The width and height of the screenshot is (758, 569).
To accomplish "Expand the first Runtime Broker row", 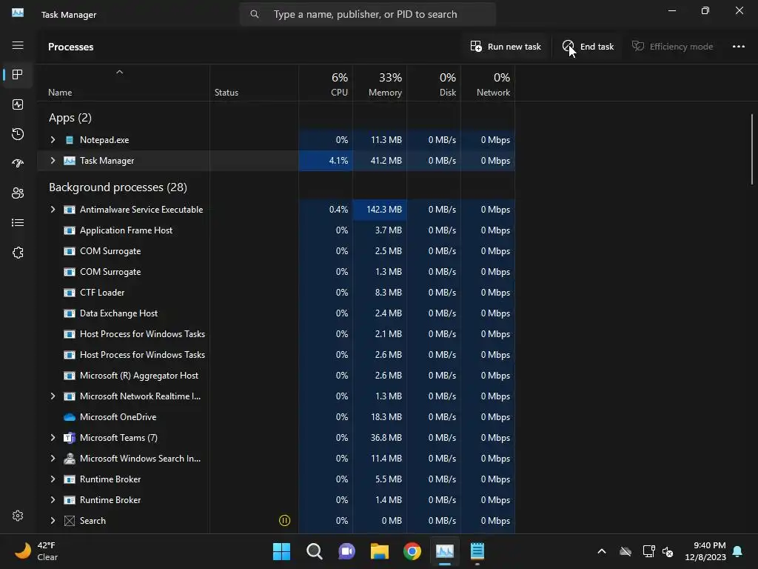I will click(x=53, y=479).
